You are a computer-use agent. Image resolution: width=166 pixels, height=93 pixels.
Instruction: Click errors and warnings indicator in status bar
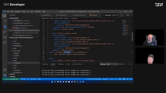click(34, 79)
